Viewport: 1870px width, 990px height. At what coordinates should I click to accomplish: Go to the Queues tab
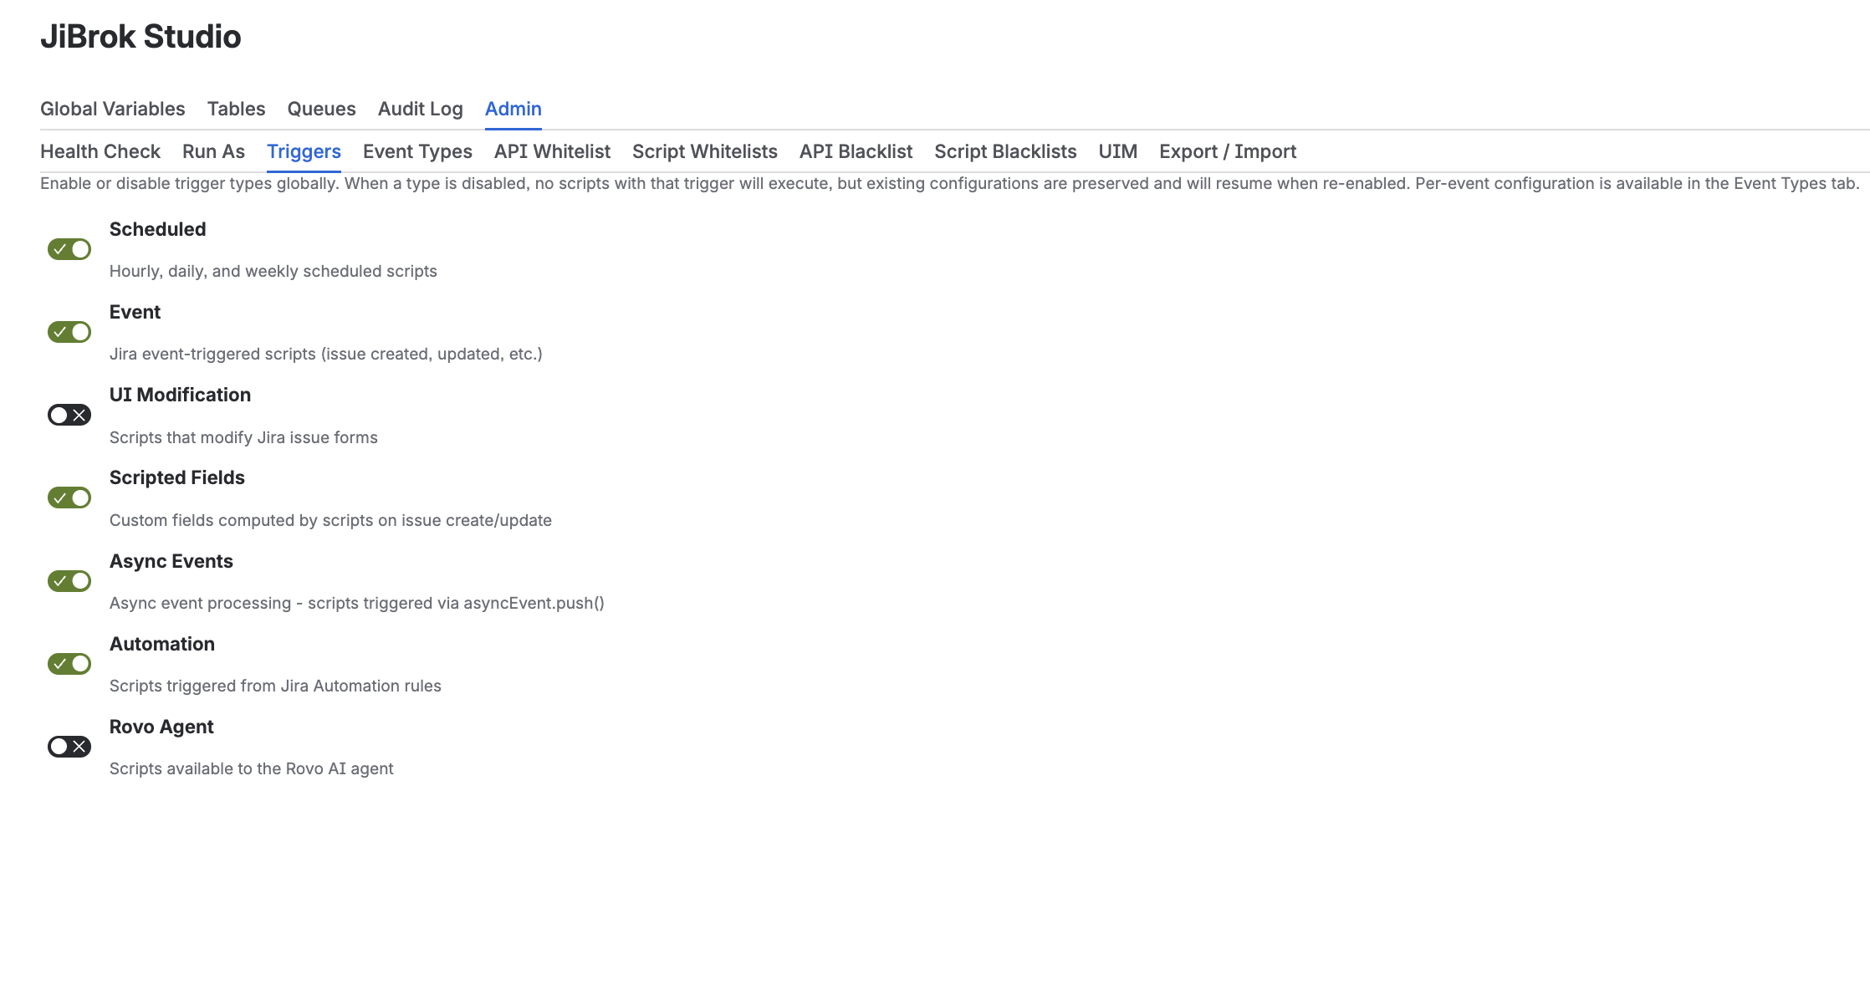(321, 109)
